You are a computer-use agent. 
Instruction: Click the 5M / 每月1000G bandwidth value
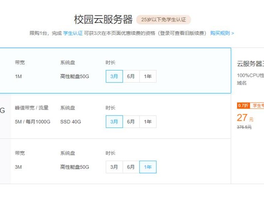pyautogui.click(x=33, y=122)
